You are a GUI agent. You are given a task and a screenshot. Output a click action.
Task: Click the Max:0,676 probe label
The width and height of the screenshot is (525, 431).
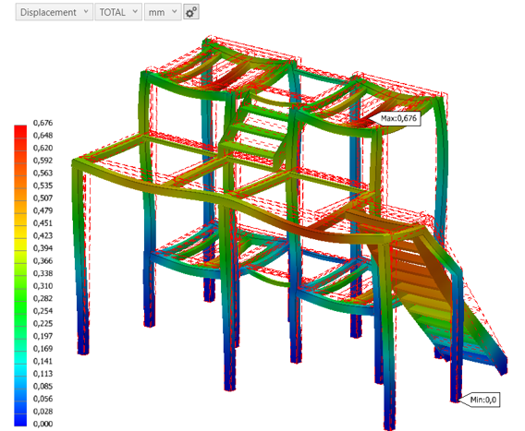(x=398, y=118)
